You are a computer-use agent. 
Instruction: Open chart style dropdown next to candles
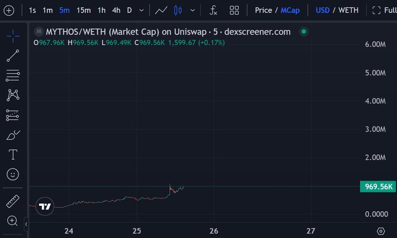click(193, 11)
